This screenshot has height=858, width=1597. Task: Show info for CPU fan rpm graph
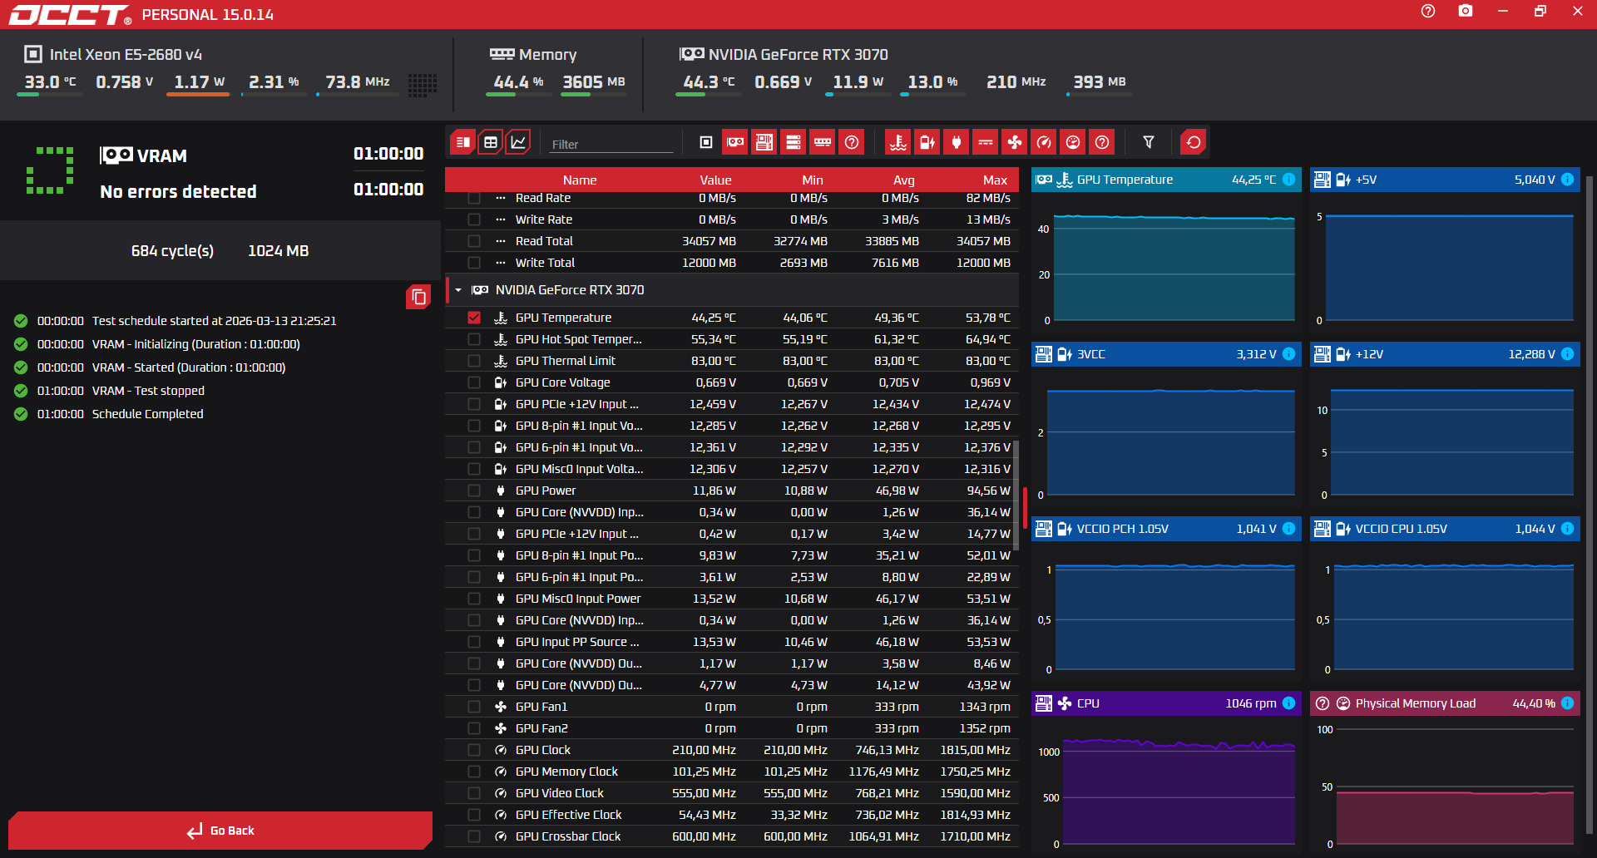(1288, 703)
